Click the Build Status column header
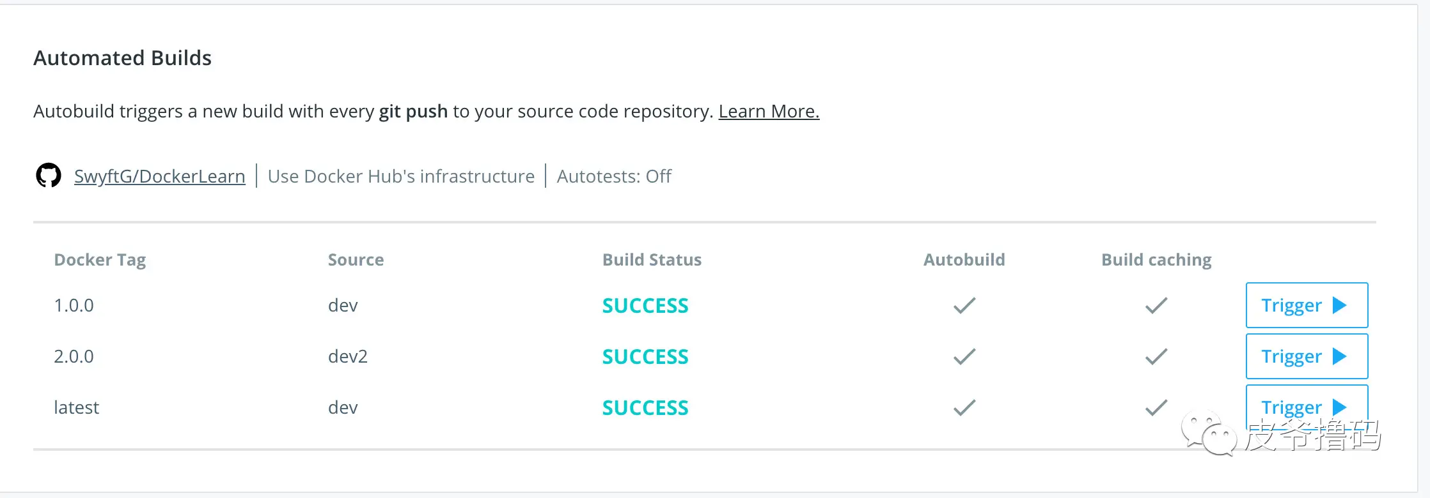The width and height of the screenshot is (1430, 498). tap(652, 260)
